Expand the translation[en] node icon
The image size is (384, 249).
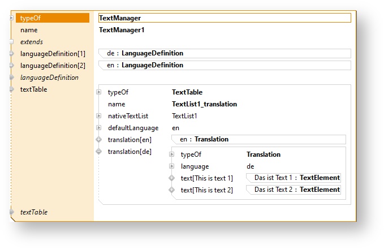pyautogui.click(x=99, y=140)
